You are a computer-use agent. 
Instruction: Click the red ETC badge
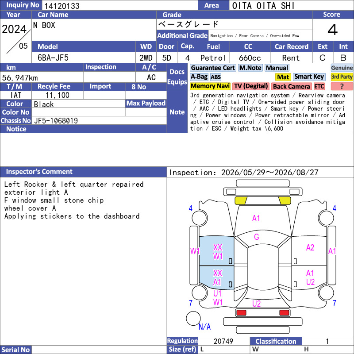pyautogui.click(x=319, y=86)
